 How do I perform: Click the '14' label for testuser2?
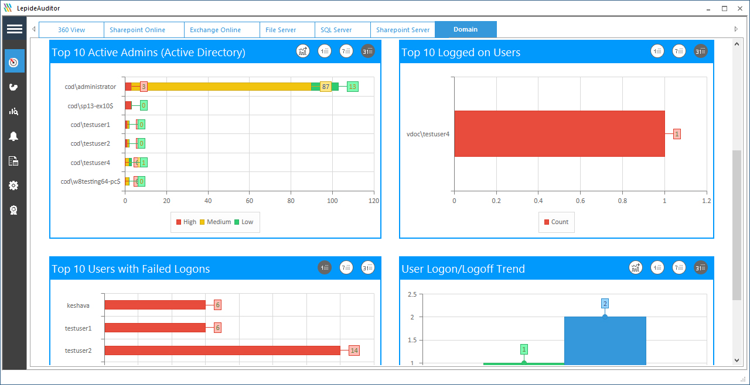354,350
